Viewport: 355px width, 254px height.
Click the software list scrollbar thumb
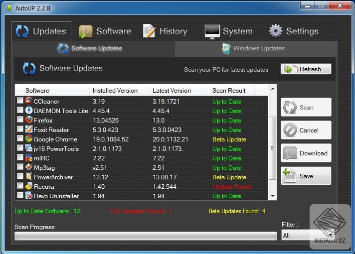[x=273, y=148]
